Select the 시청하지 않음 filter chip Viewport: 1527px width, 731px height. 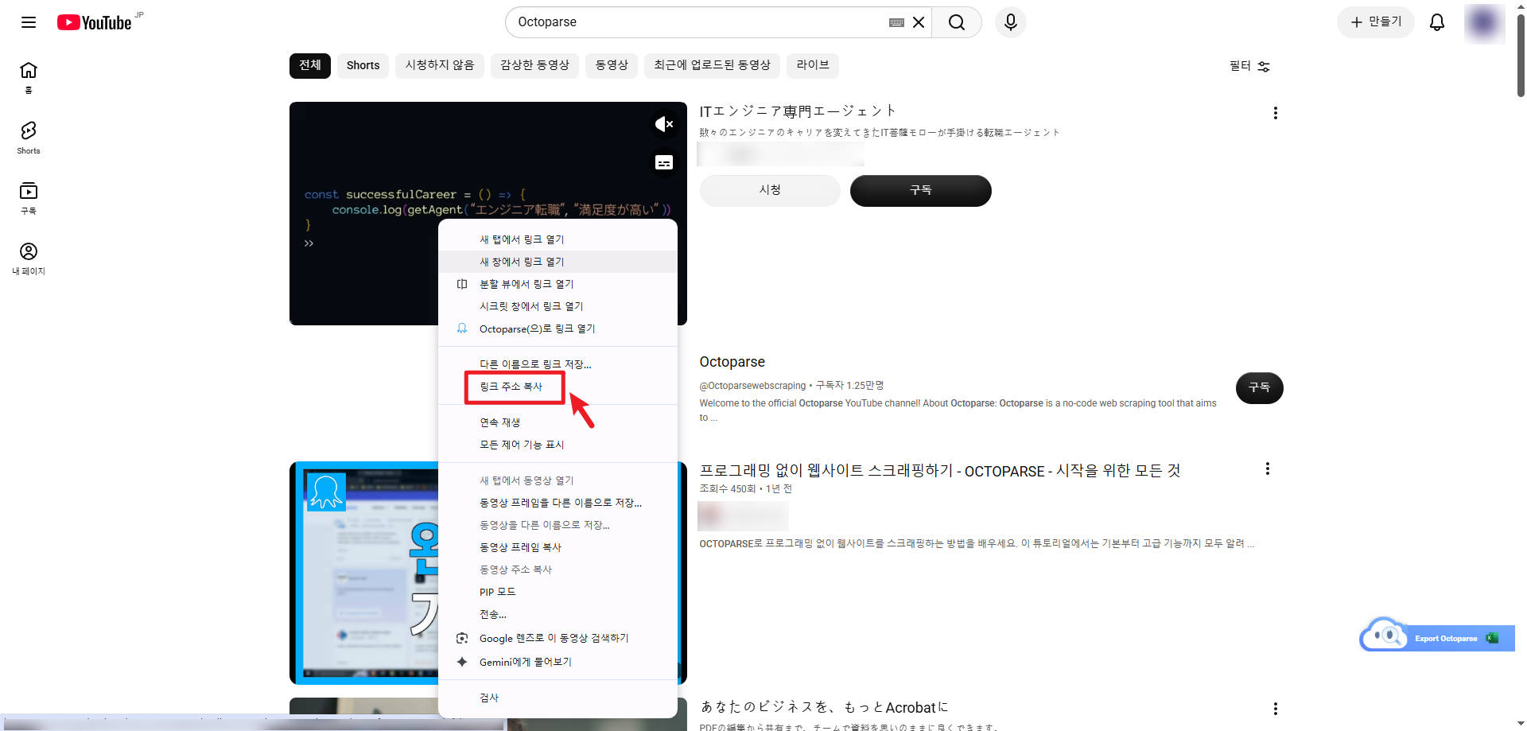point(440,66)
